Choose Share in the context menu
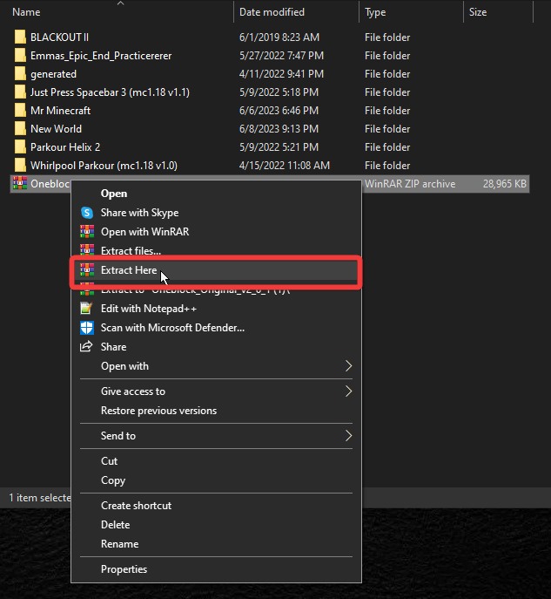This screenshot has height=599, width=551. 114,347
